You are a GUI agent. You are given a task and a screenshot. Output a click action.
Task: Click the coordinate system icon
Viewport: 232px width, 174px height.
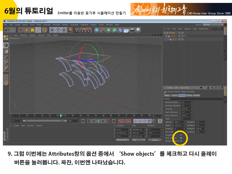point(70,30)
